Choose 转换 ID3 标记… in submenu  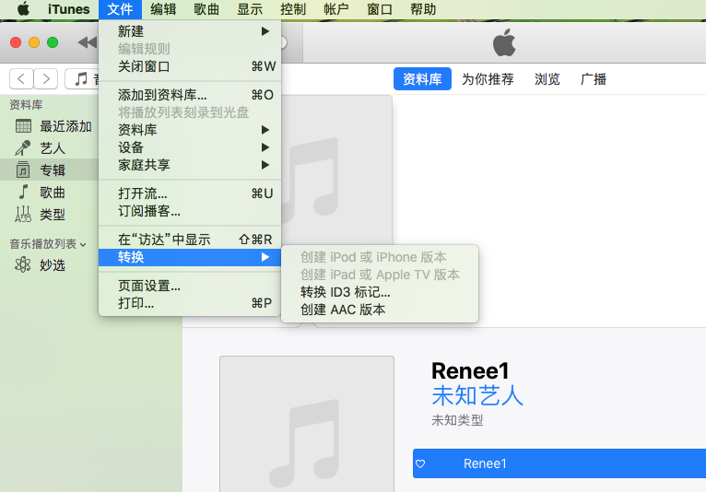(380, 292)
